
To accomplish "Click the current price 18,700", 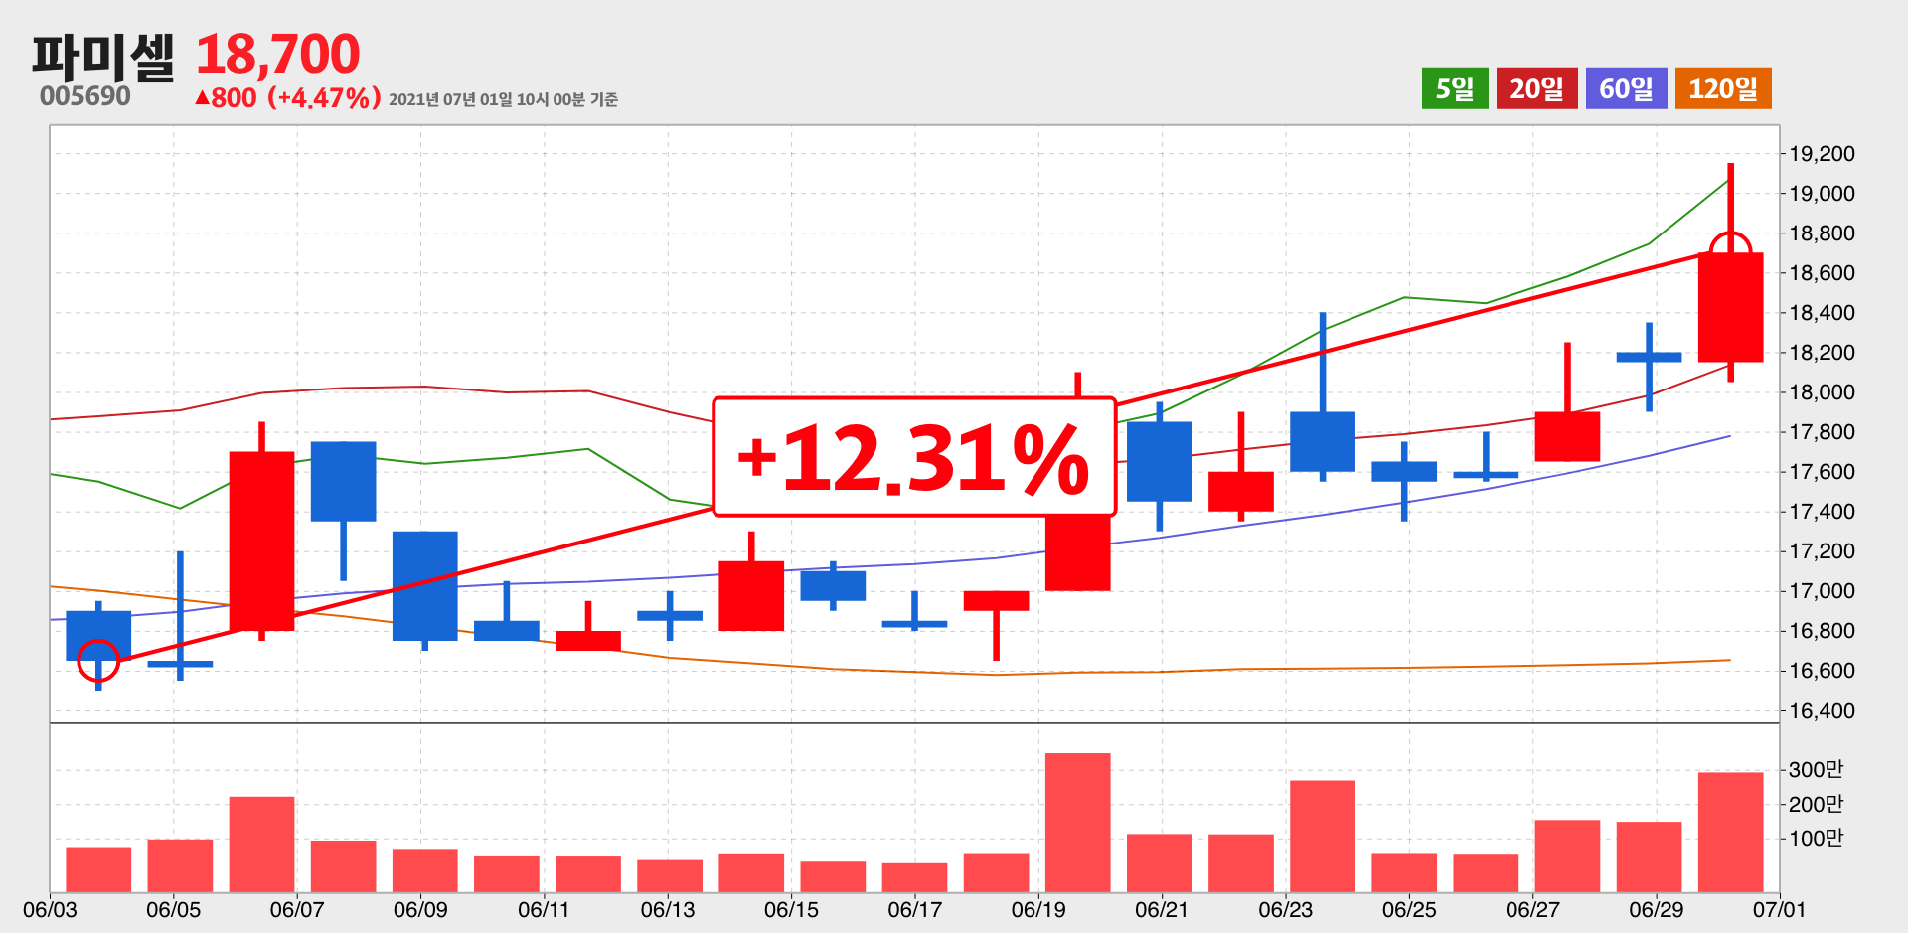I will point(277,54).
